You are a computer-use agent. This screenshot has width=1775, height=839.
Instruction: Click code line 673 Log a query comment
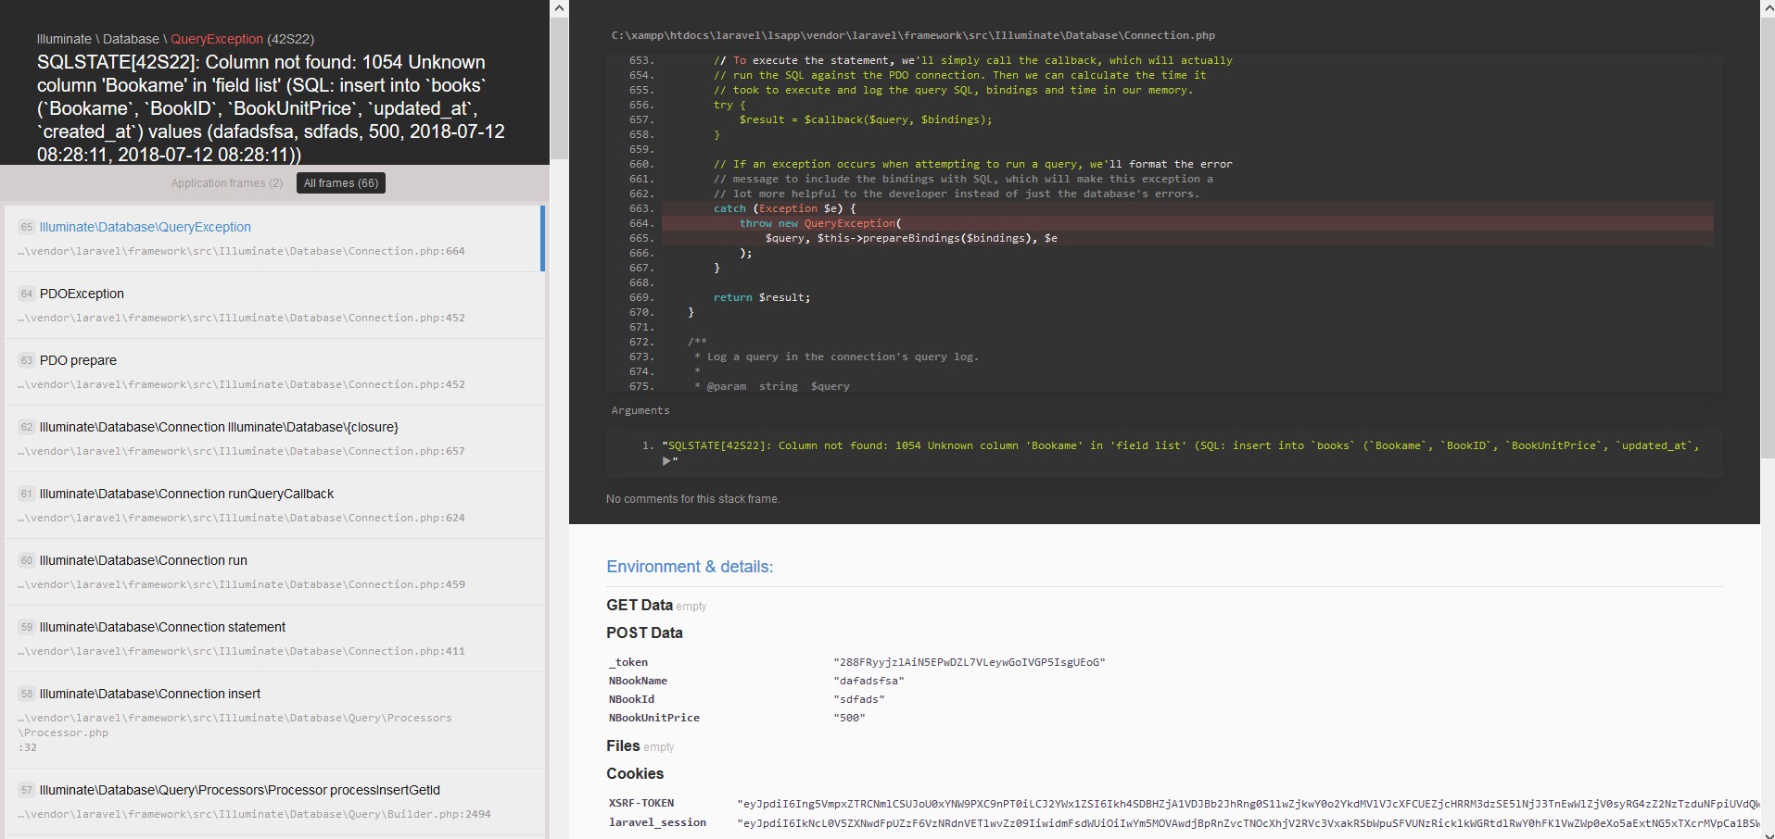click(x=836, y=357)
